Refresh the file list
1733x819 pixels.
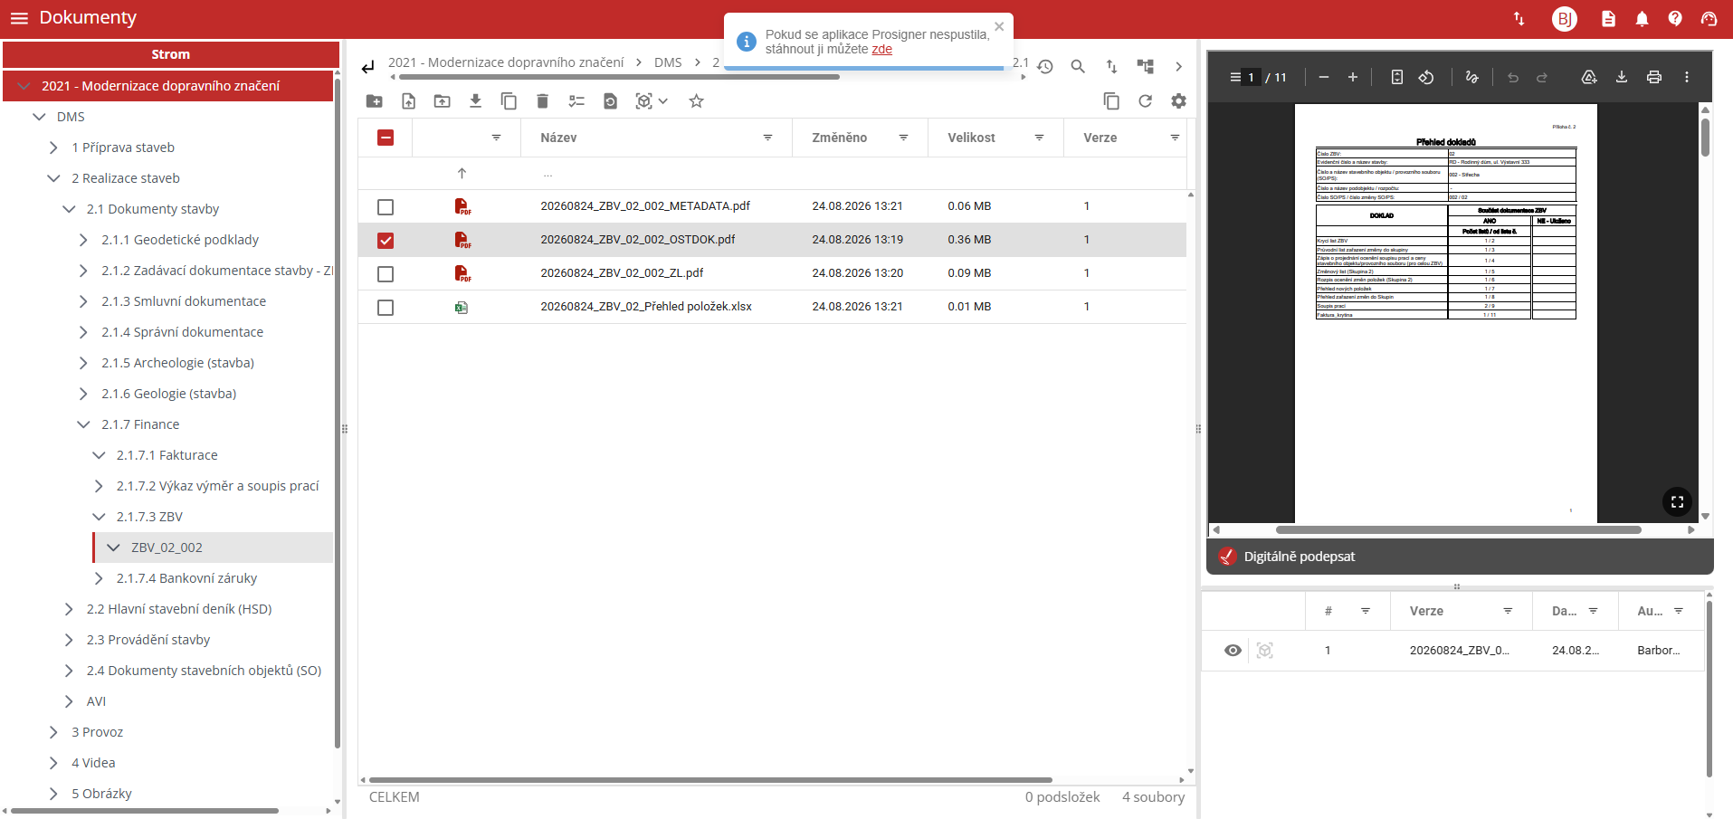(1145, 101)
